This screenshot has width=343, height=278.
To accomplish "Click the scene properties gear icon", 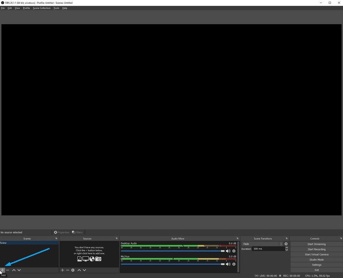I will pyautogui.click(x=73, y=270).
